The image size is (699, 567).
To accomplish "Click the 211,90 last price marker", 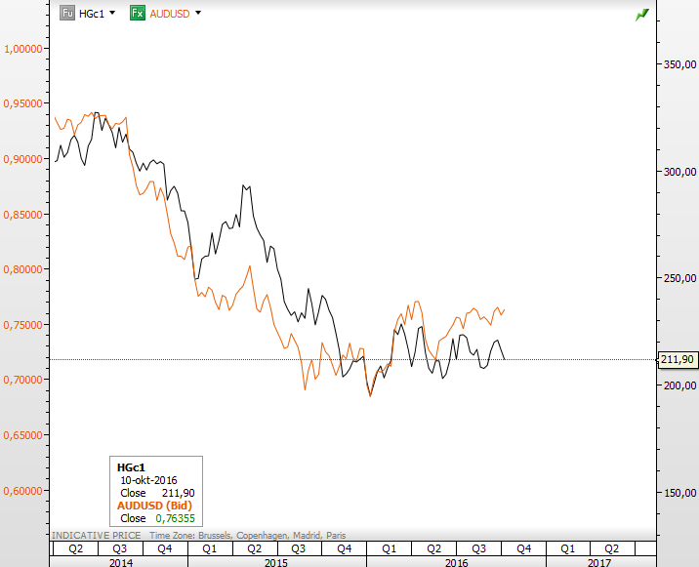I will [x=677, y=359].
